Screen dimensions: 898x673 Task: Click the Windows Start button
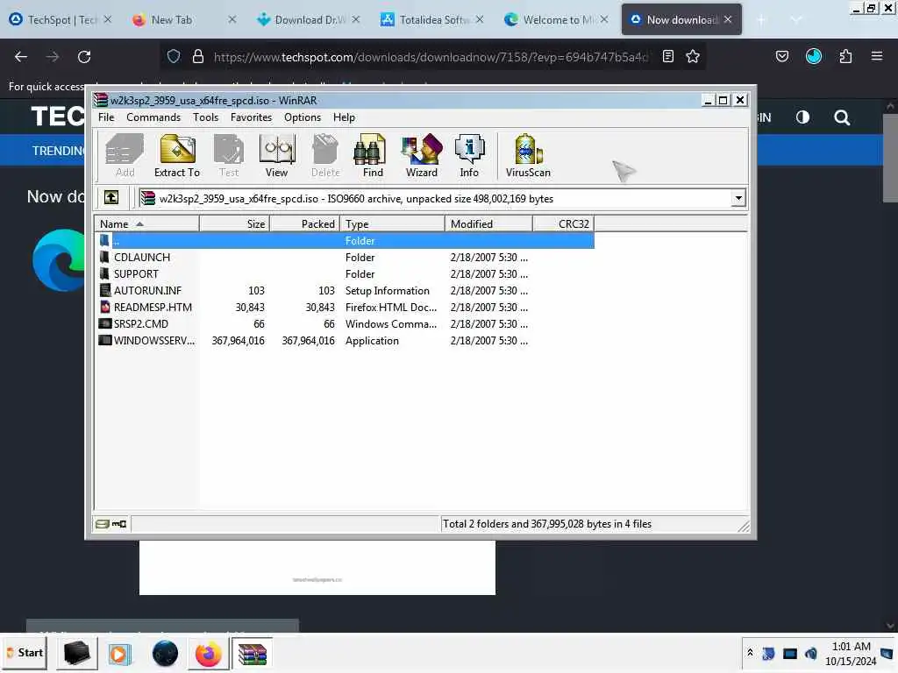coord(25,653)
